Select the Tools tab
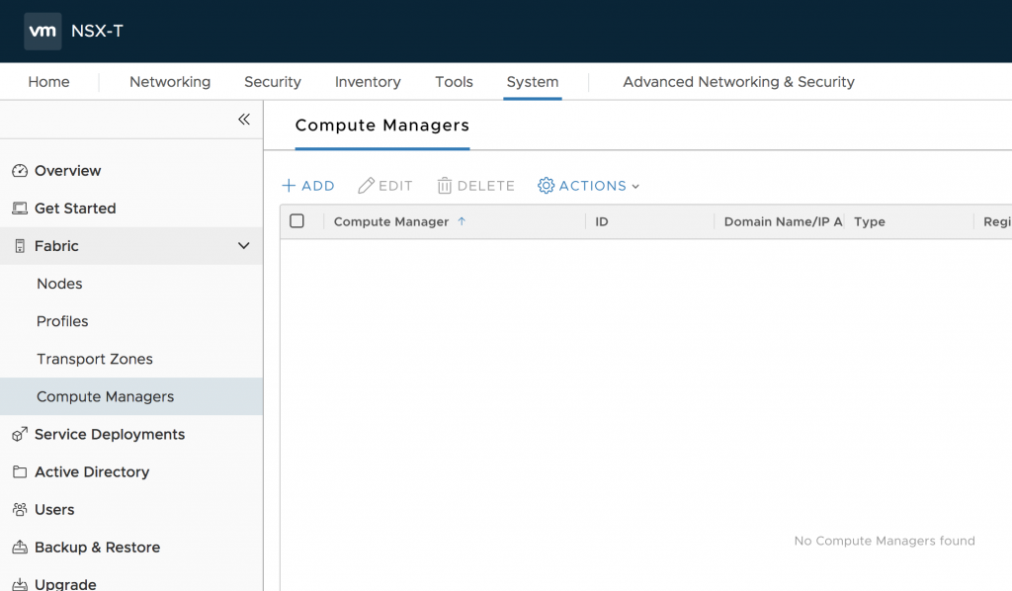This screenshot has height=591, width=1012. [454, 82]
